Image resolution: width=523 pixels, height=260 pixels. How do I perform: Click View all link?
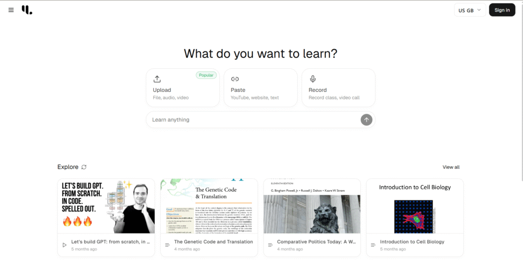click(x=451, y=167)
